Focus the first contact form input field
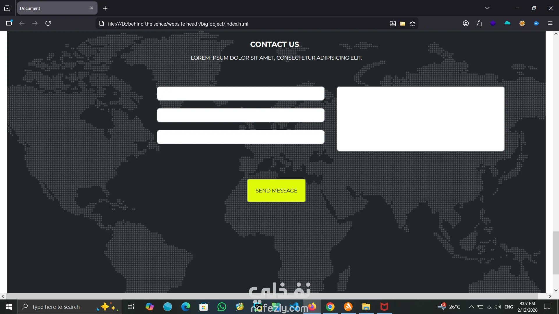Viewport: 559px width, 314px height. tap(240, 93)
